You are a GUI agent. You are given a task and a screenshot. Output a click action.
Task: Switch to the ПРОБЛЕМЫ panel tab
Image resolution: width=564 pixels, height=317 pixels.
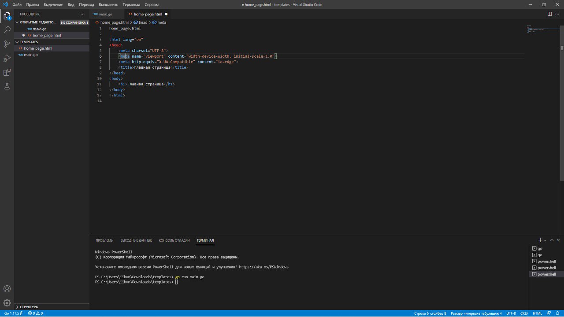pos(104,240)
